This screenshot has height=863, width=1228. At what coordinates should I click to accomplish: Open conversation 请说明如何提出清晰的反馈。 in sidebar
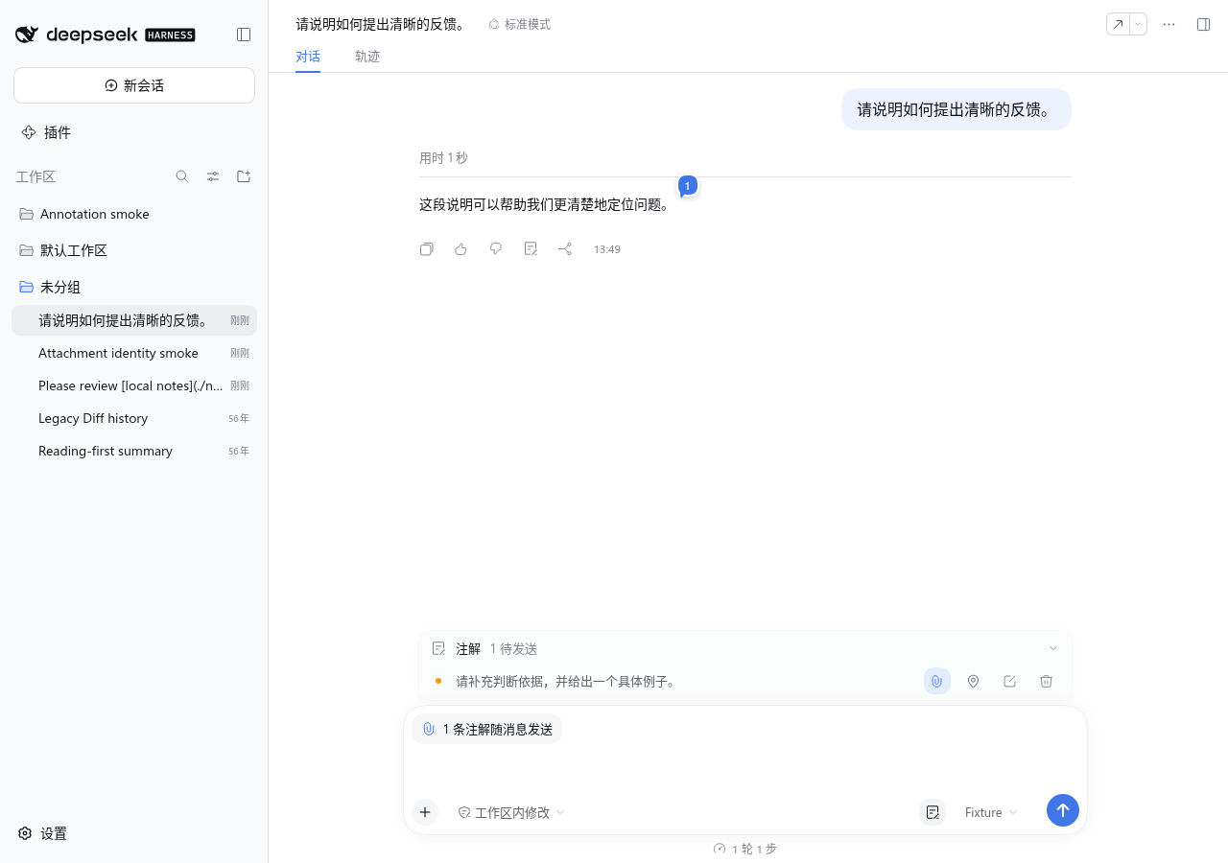[x=134, y=320]
